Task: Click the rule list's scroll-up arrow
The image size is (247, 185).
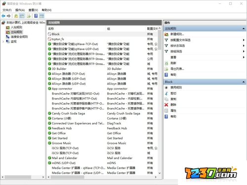Action: (160, 28)
